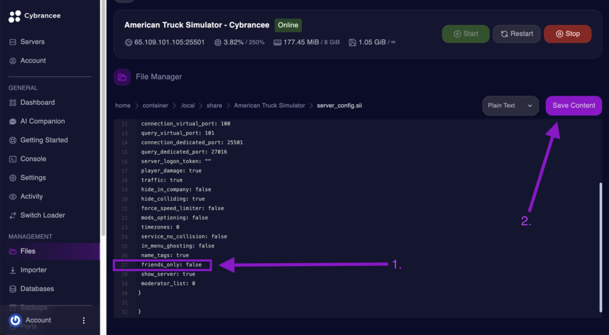The width and height of the screenshot is (609, 335).
Task: Click the query_dedicated_port: 27016 line
Action: point(184,152)
